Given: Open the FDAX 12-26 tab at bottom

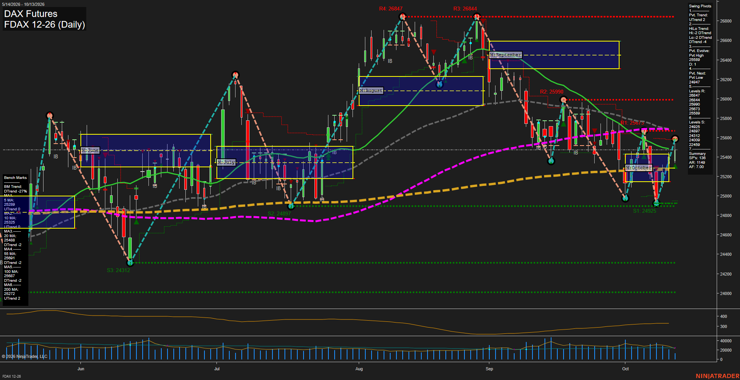Looking at the screenshot, I should (x=12, y=376).
